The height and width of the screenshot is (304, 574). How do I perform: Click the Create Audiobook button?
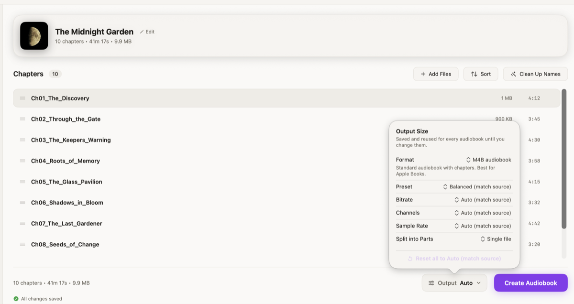tap(531, 283)
